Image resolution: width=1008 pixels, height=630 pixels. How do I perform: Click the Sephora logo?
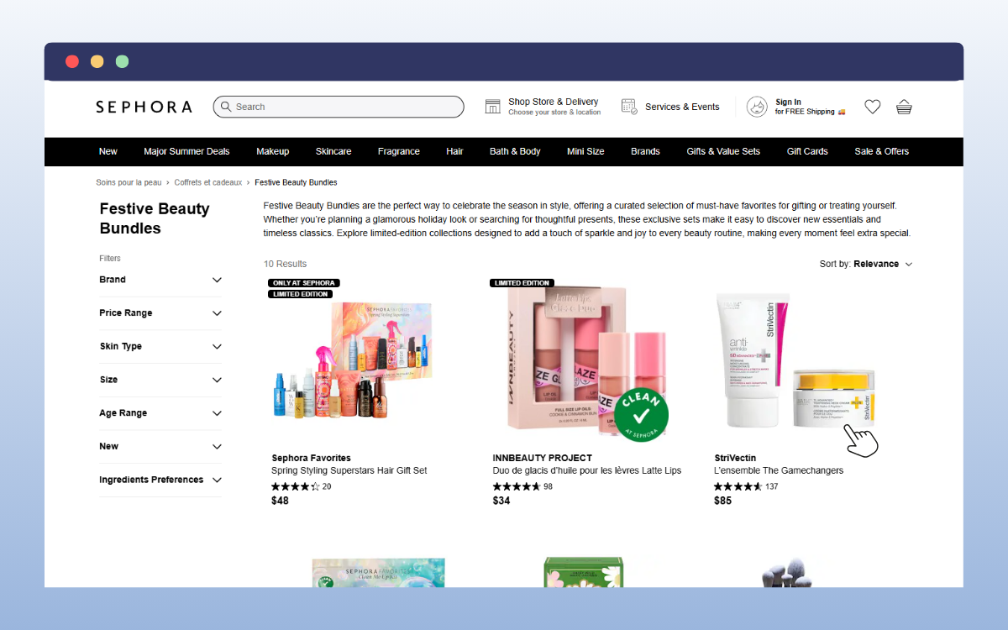(144, 107)
